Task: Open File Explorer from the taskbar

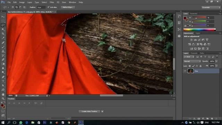Action: click(x=33, y=123)
